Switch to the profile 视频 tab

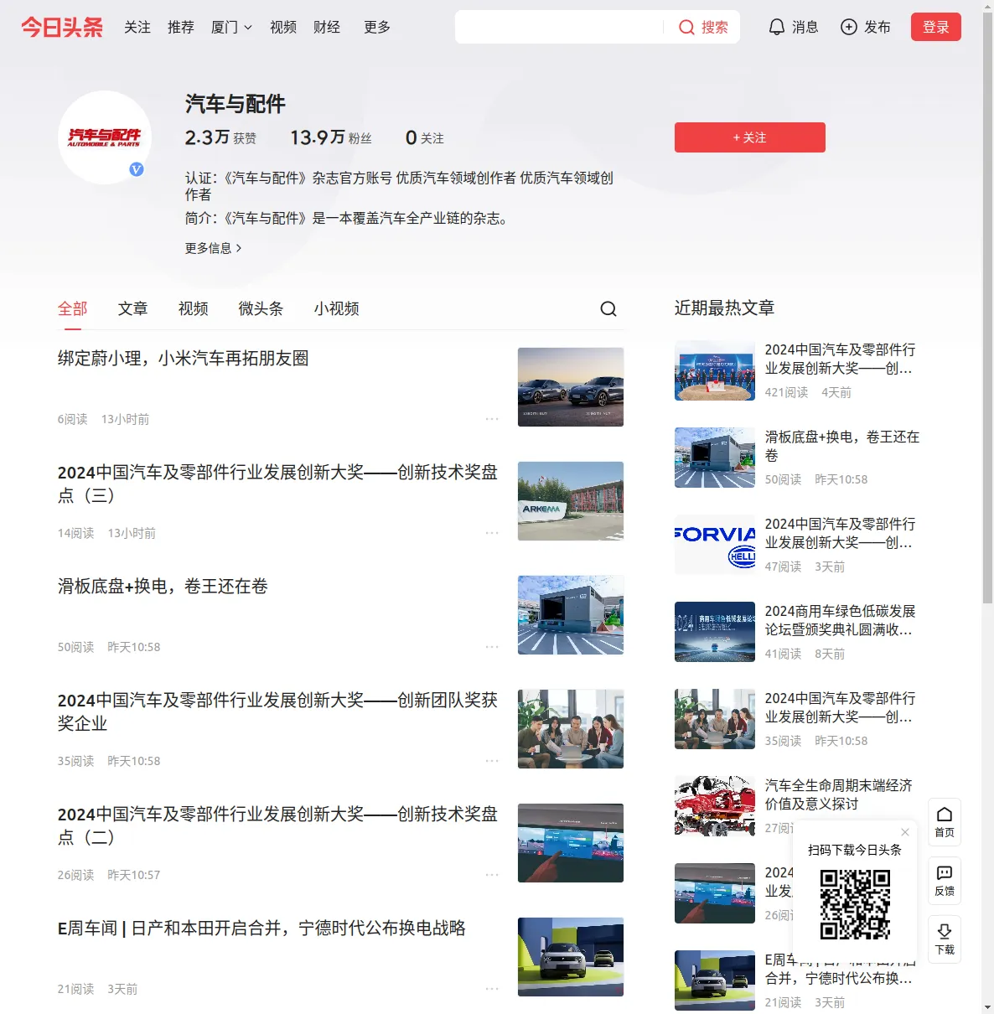click(x=193, y=308)
